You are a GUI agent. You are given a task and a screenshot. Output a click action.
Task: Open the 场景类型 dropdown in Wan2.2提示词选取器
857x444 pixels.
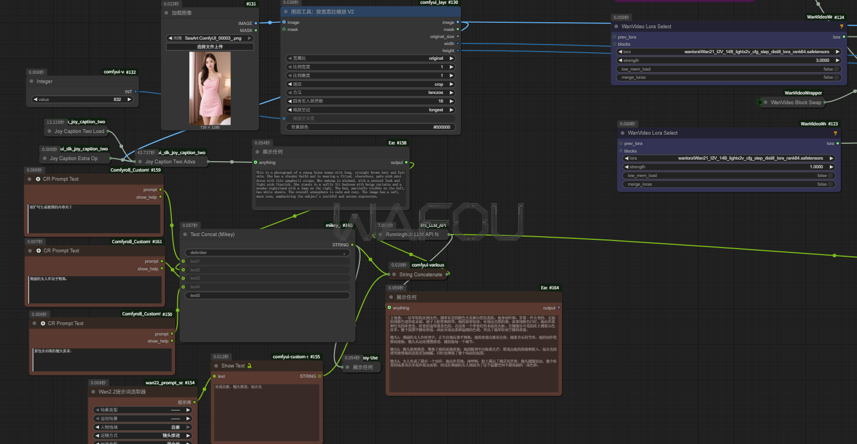143,410
